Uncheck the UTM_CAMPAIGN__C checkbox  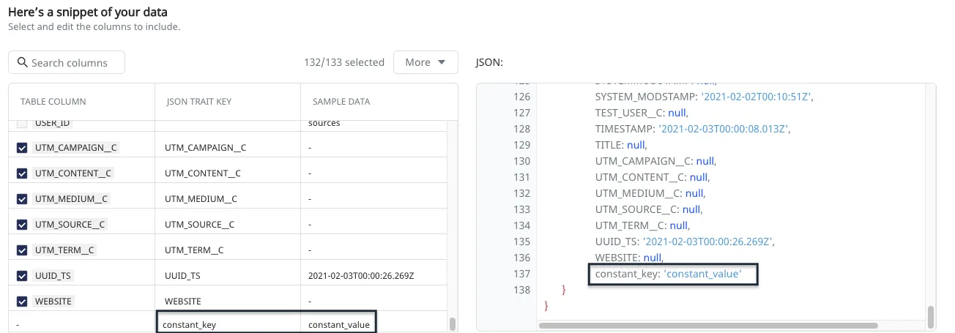tap(22, 148)
